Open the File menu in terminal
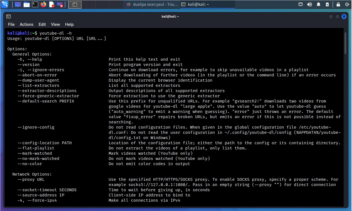 click(11, 24)
